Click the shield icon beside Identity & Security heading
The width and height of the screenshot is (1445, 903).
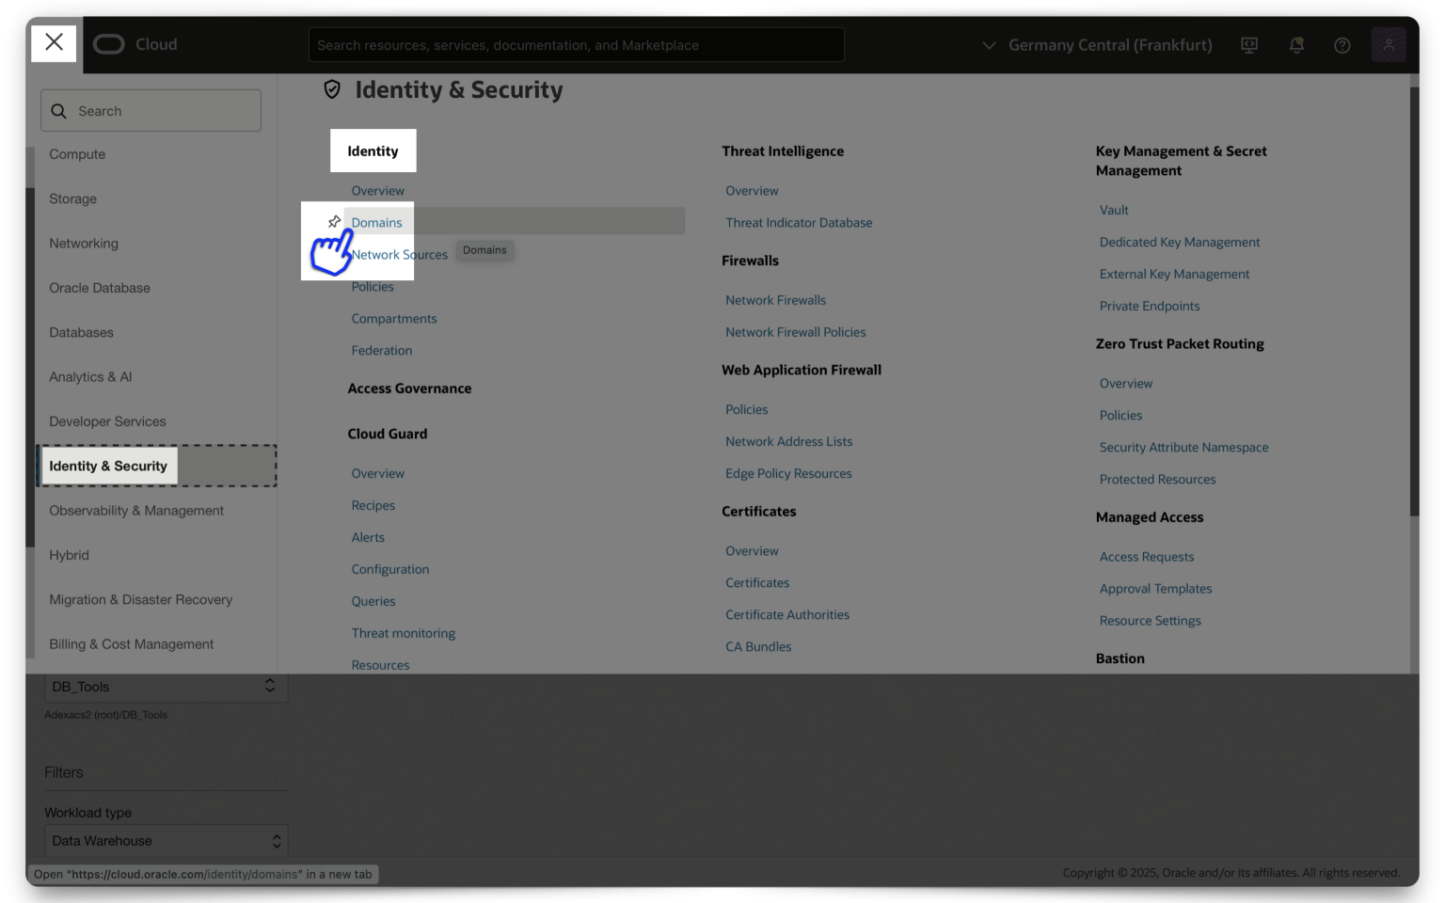pyautogui.click(x=332, y=88)
